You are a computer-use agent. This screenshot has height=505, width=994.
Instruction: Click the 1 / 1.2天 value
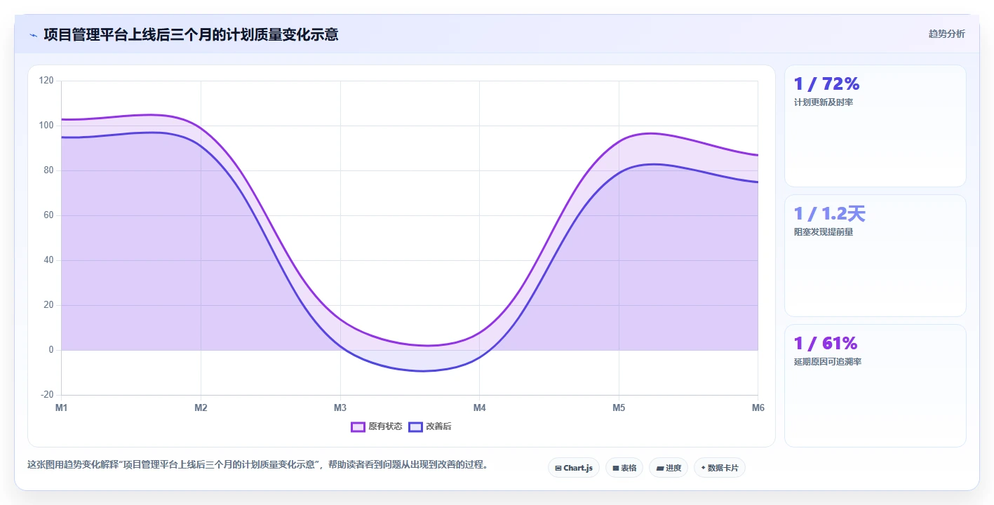point(829,213)
